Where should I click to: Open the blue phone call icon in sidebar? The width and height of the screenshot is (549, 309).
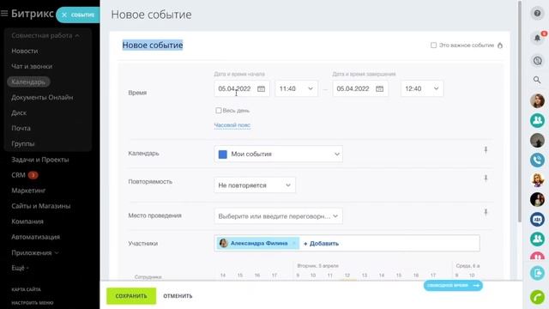[537, 160]
